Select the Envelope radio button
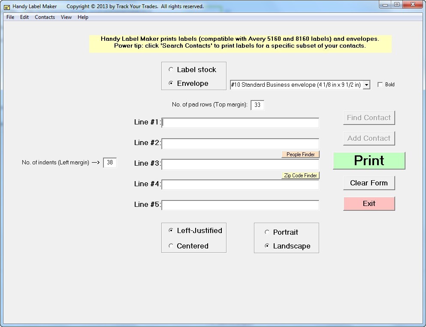426x327 pixels. tap(171, 83)
